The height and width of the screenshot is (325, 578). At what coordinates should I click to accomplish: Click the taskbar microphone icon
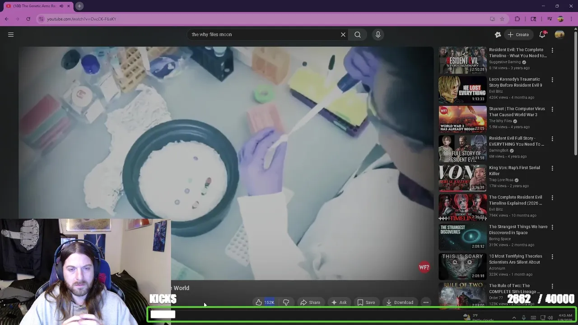524,318
